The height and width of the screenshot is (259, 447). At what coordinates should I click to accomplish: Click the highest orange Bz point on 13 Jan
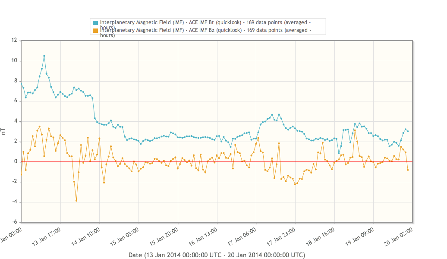coord(39,127)
